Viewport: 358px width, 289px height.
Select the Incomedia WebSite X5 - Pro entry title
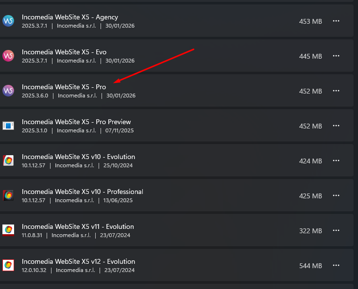tap(64, 87)
